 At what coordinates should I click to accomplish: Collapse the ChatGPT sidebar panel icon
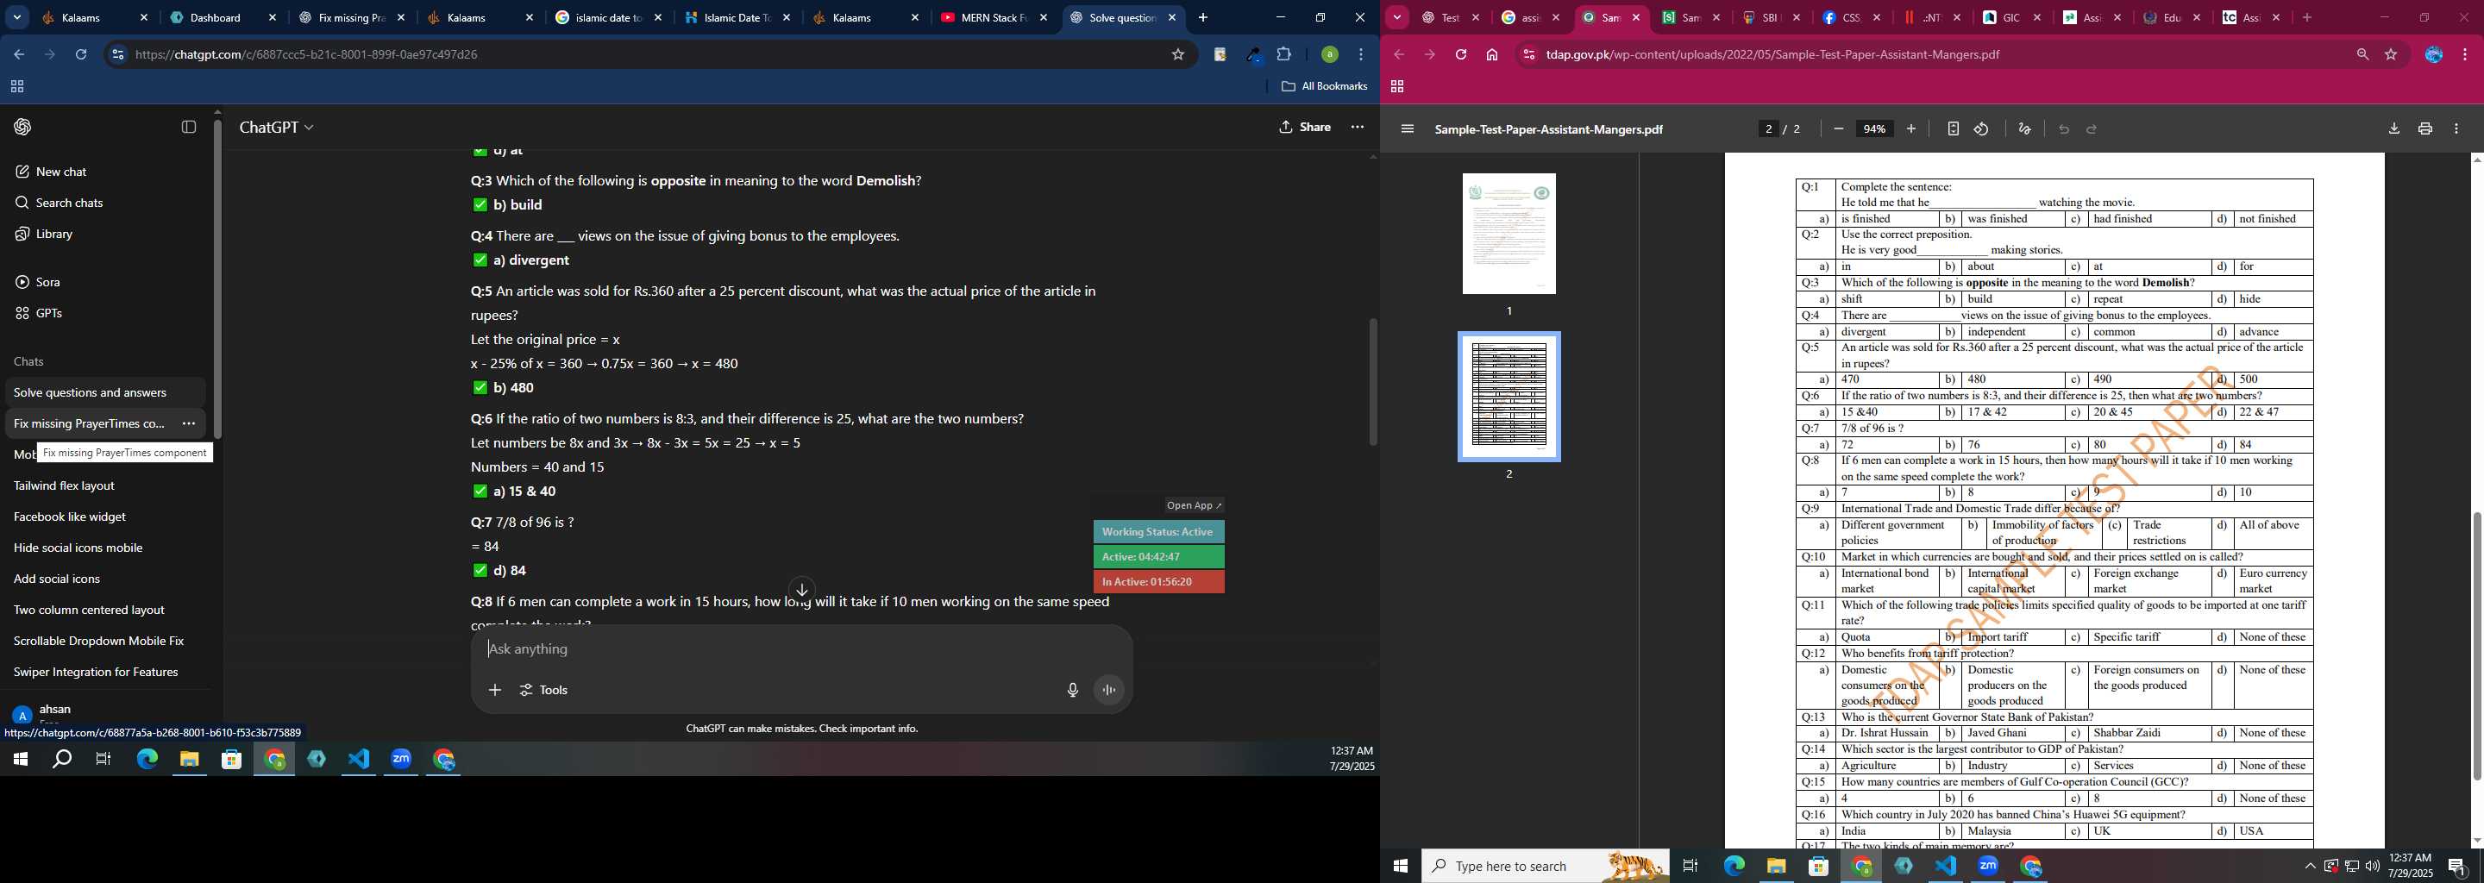click(189, 128)
